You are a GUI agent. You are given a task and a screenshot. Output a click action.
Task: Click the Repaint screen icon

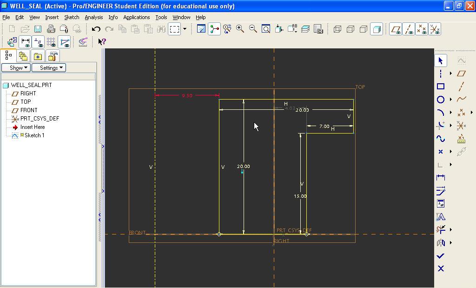[x=201, y=29]
